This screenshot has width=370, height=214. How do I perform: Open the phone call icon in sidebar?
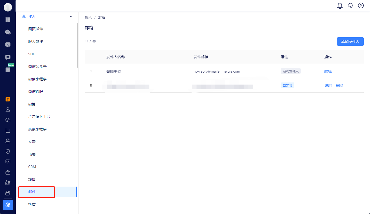8,45
